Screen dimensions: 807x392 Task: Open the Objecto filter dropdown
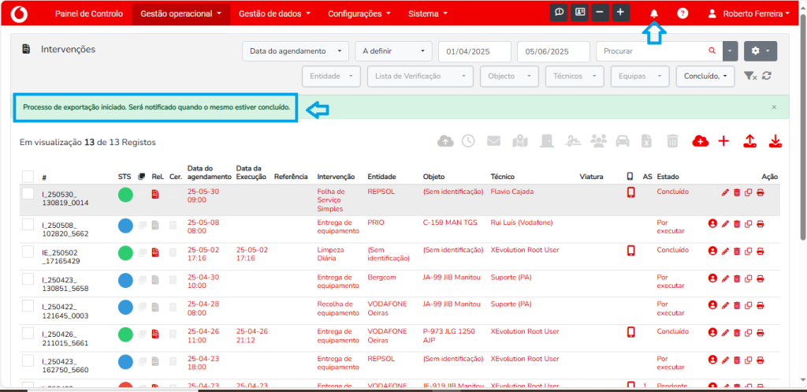tap(510, 76)
